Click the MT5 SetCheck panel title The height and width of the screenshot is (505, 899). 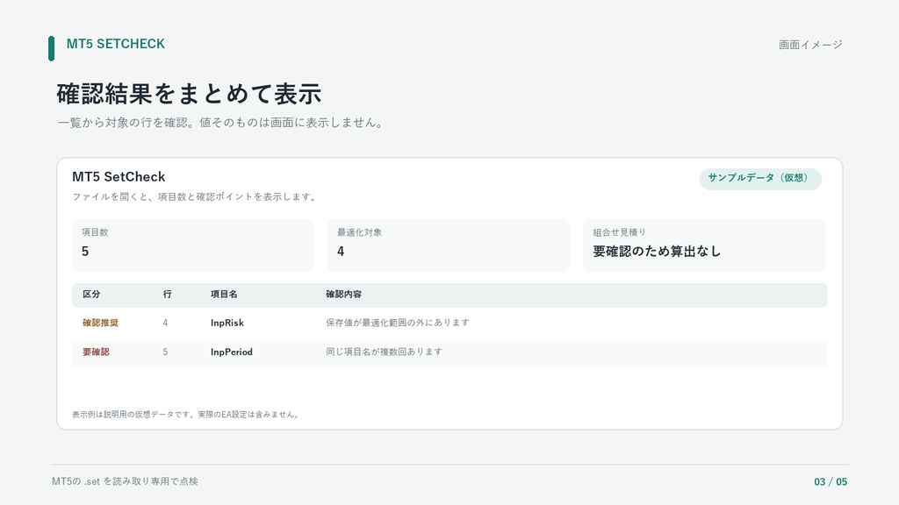(x=119, y=177)
